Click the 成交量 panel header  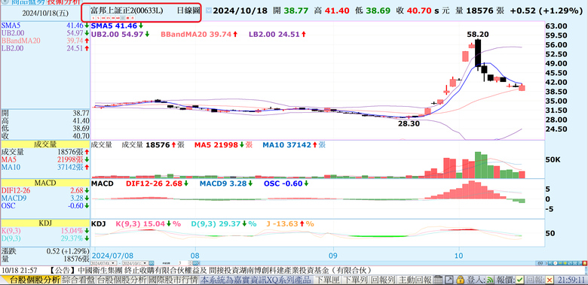[x=45, y=144]
